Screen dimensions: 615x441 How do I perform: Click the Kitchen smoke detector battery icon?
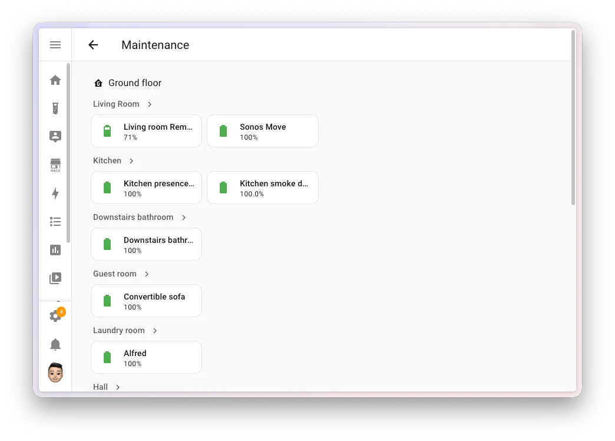click(223, 187)
